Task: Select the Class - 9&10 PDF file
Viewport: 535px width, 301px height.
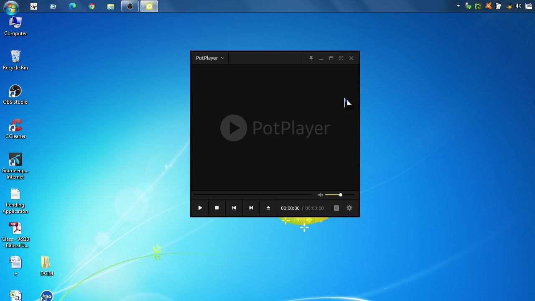Action: coord(15,235)
